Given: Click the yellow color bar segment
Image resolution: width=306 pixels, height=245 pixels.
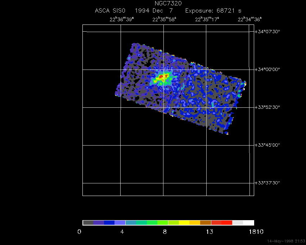Looking at the screenshot, I should point(184,223).
